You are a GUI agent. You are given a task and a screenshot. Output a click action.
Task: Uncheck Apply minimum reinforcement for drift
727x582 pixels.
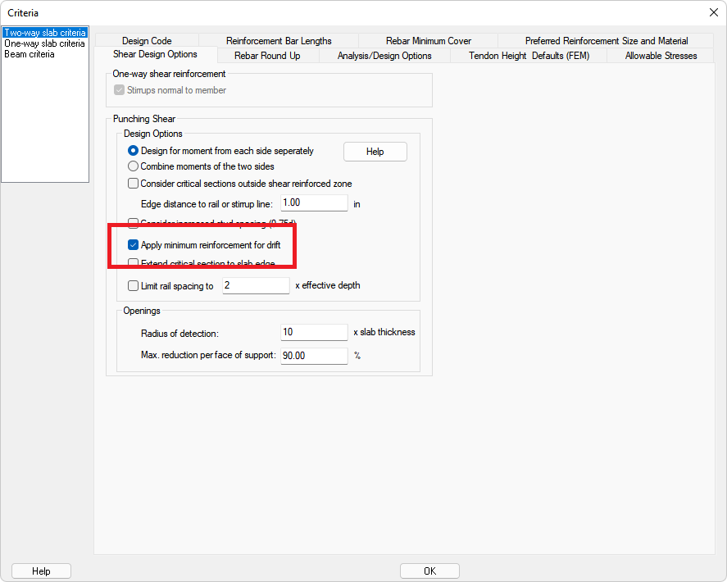tap(134, 244)
